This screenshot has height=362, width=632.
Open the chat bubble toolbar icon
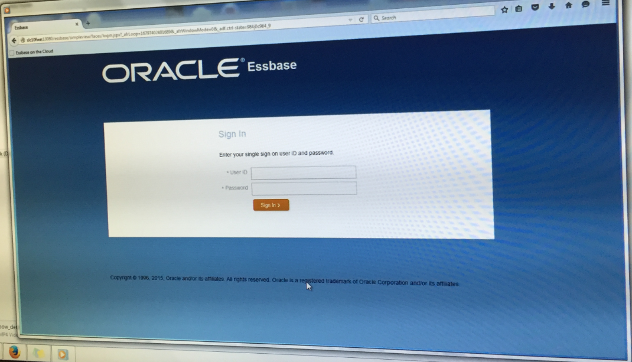tap(586, 5)
